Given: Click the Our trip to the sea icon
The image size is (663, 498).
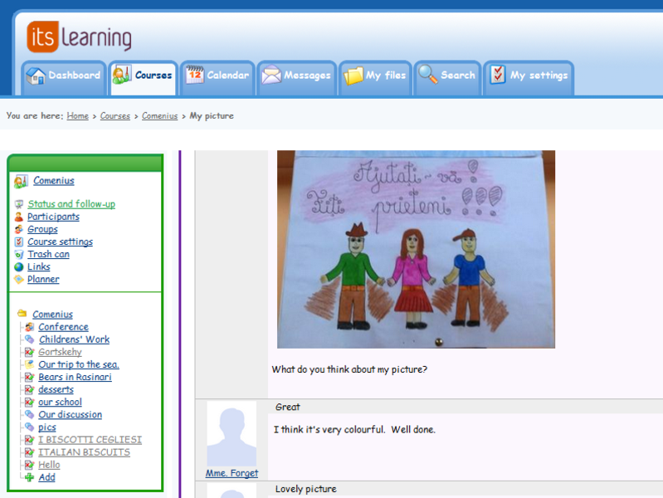Looking at the screenshot, I should click(x=29, y=364).
